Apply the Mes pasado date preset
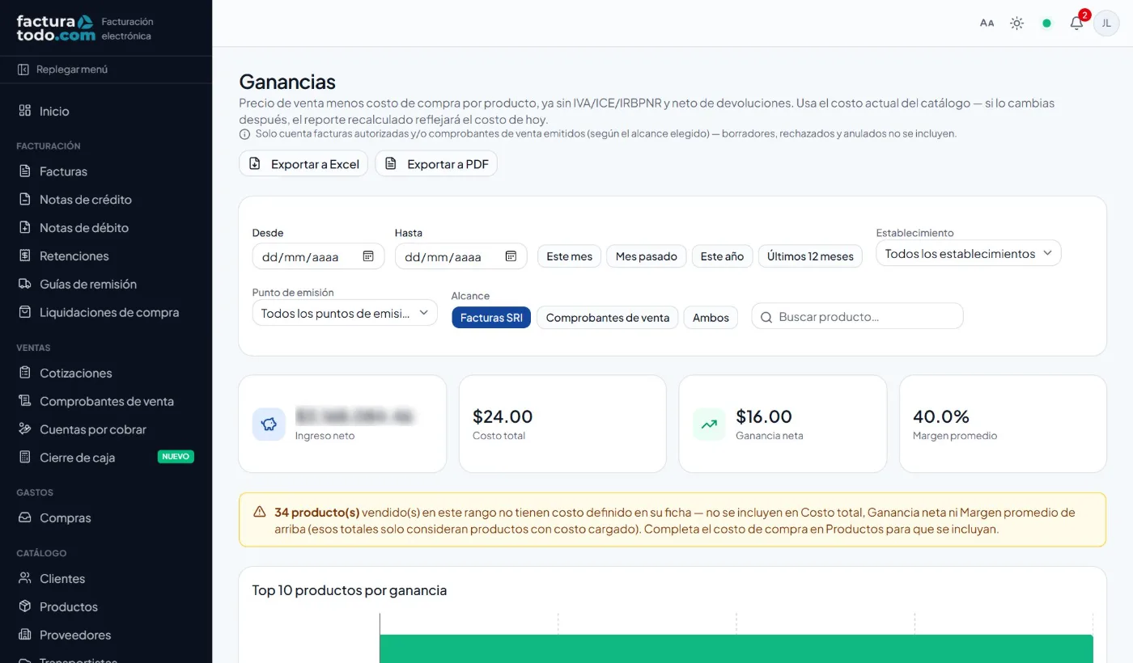Image resolution: width=1133 pixels, height=663 pixels. click(x=646, y=256)
